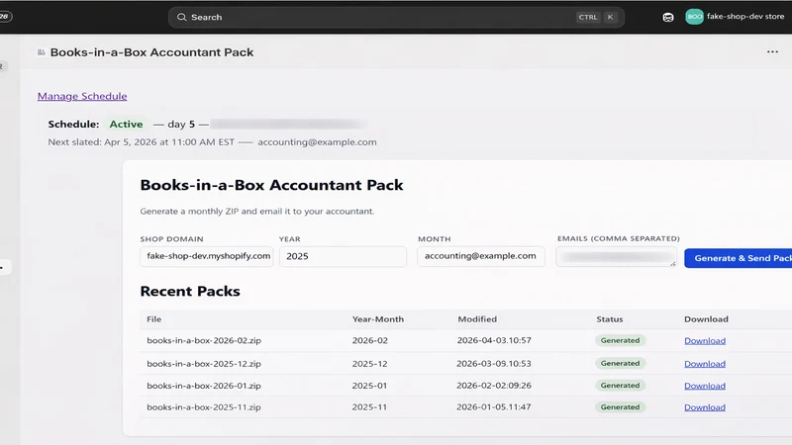The height and width of the screenshot is (445, 792).
Task: Click the Shop Domain input field
Action: [x=207, y=256]
